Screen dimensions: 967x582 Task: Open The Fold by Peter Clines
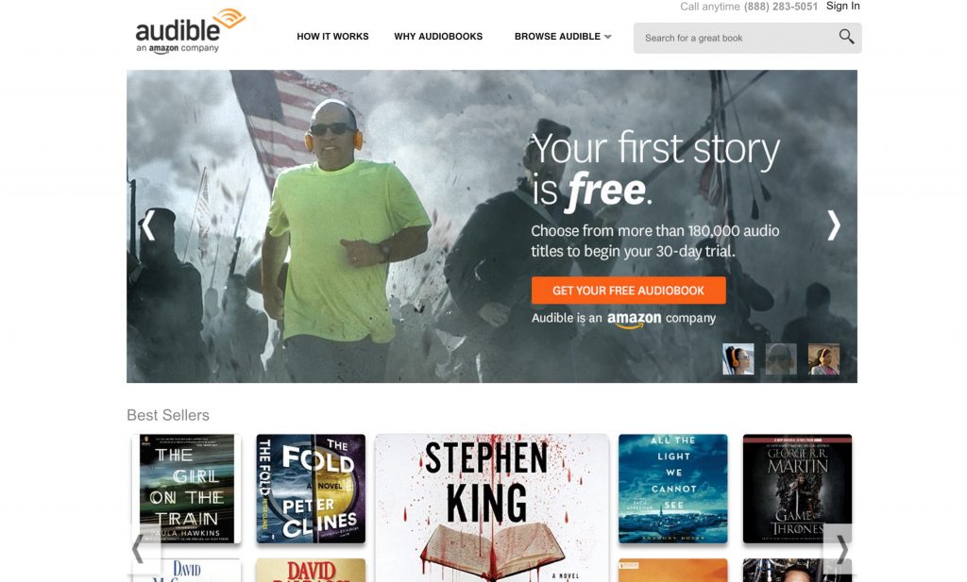[x=311, y=489]
